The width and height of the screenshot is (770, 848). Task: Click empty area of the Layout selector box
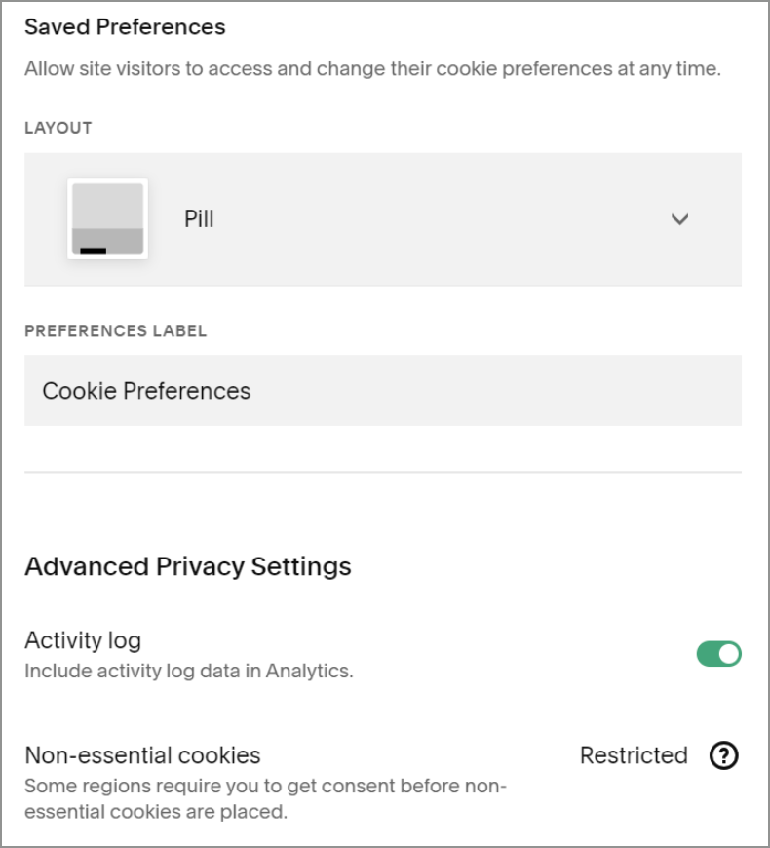click(439, 219)
